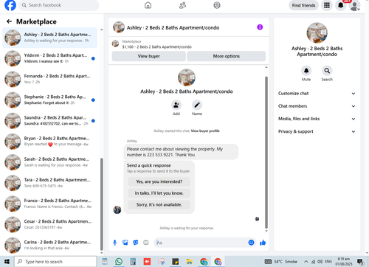Screen dimensions: 369x267
Task: Click More options button
Action: [227, 56]
